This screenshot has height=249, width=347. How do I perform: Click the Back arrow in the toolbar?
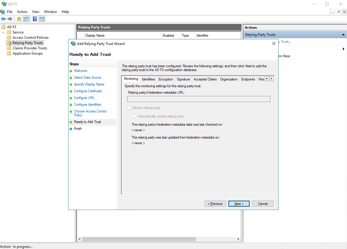3,19
